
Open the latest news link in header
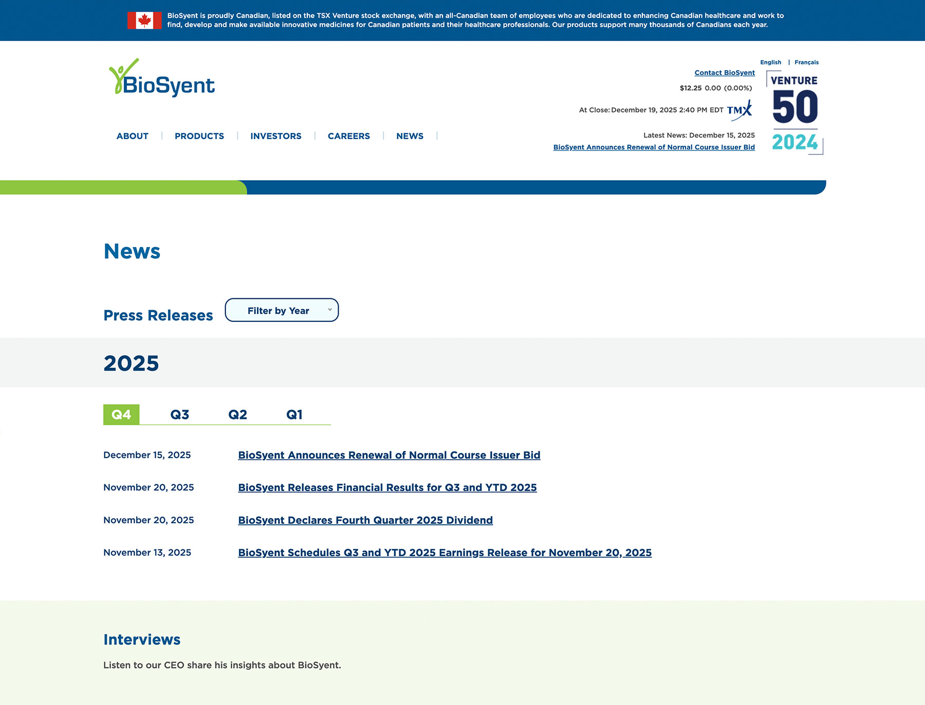point(654,147)
